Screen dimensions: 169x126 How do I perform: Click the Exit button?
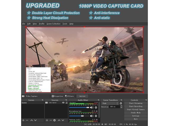(136, 119)
